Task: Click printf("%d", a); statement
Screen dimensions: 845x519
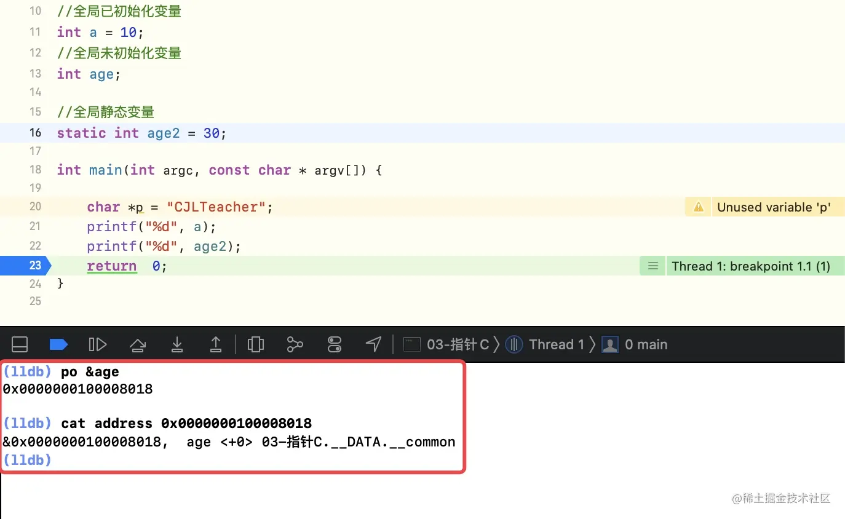Action: (x=151, y=227)
